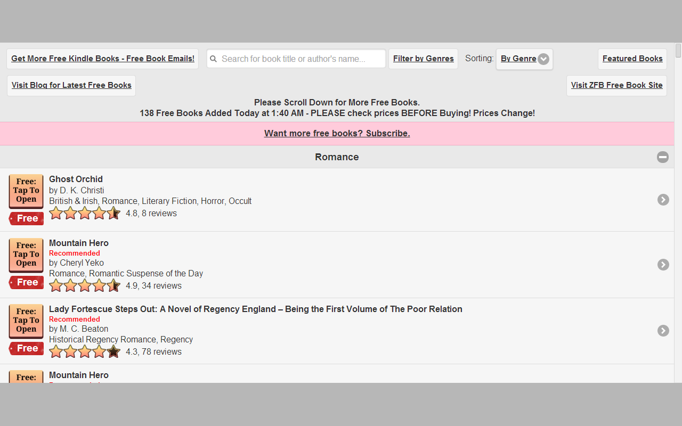Viewport: 682px width, 426px height.
Task: Tap the Ghost Orchid 'Free: Tap To Open' cover
Action: [x=26, y=191]
